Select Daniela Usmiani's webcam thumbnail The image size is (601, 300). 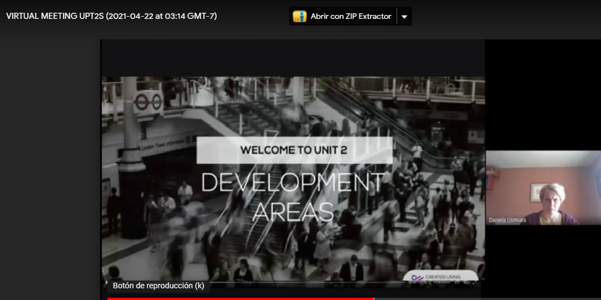[x=543, y=188]
